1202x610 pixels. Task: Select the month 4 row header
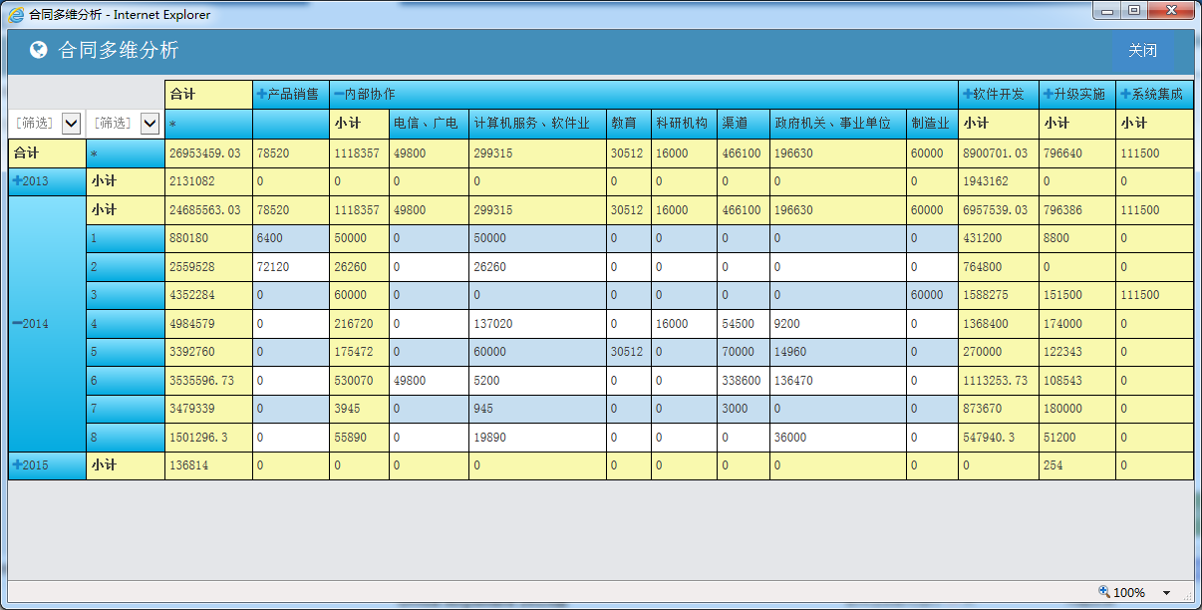click(x=126, y=324)
